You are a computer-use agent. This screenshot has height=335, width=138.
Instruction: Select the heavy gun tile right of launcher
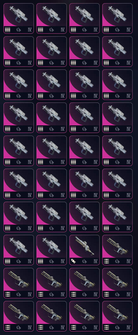[117, 250]
